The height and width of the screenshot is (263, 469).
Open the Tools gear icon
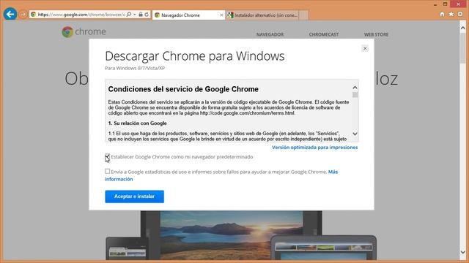(460, 15)
